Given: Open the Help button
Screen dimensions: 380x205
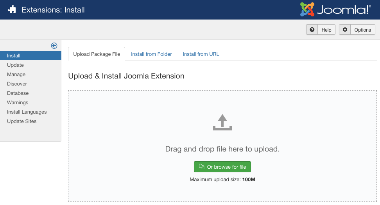Looking at the screenshot, I should 321,30.
